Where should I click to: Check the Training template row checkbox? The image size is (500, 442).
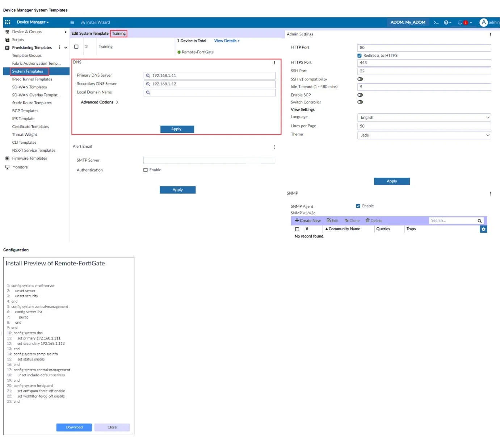[x=76, y=47]
